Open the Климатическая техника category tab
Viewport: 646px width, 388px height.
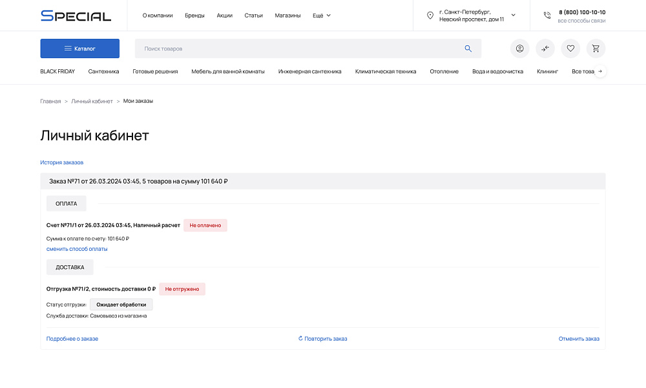(386, 72)
